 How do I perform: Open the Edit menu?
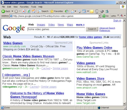tap(9, 7)
